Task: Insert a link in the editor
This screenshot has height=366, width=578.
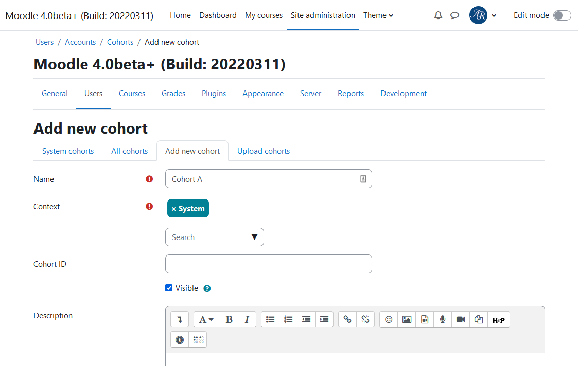Action: tap(347, 319)
